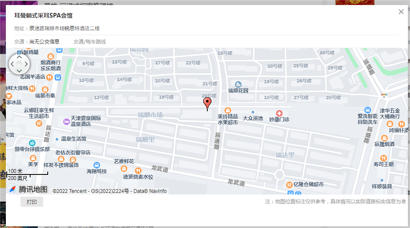Screen dimensions: 410x228
Task: Select the 28号楼 building label
Action: coord(333,97)
